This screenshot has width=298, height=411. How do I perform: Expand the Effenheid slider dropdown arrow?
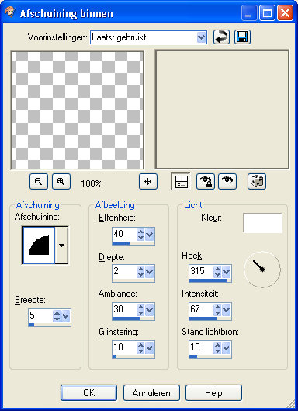click(150, 235)
